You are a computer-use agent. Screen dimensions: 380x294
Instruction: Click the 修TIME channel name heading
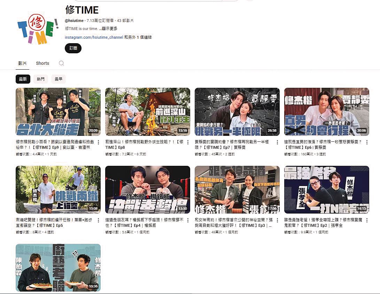click(x=82, y=10)
